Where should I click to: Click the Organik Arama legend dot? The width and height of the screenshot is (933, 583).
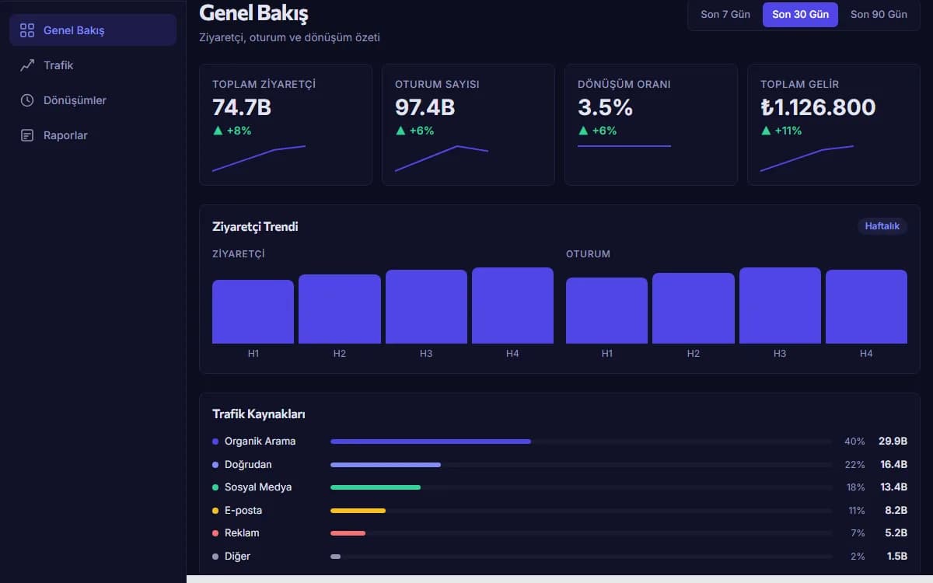pos(215,442)
